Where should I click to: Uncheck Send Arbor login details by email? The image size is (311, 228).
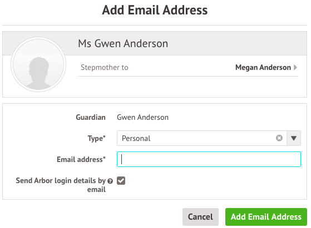(121, 180)
